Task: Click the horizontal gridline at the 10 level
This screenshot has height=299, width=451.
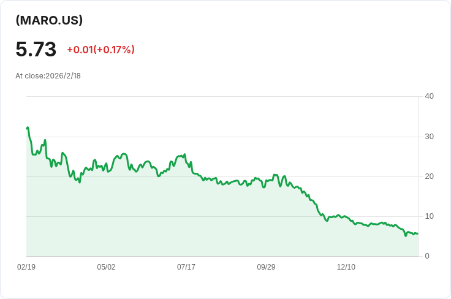Action: point(184,216)
